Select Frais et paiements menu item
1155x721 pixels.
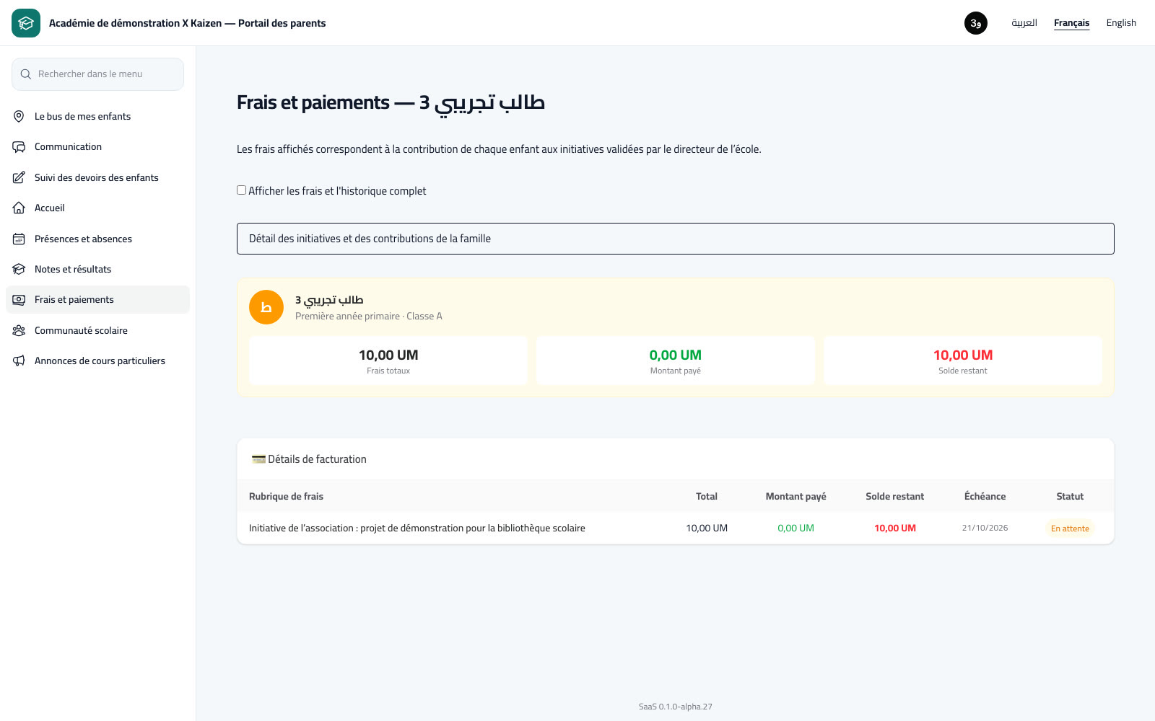(x=97, y=300)
